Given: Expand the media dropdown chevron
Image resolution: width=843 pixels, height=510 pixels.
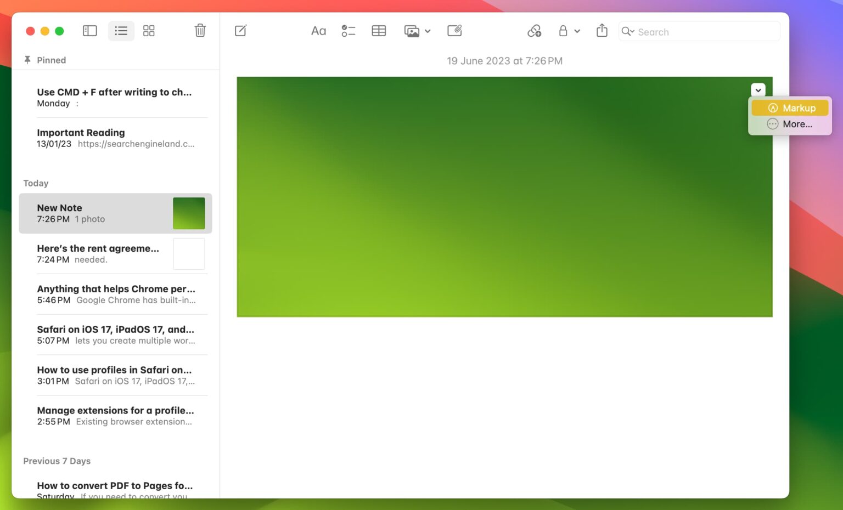Looking at the screenshot, I should point(428,31).
